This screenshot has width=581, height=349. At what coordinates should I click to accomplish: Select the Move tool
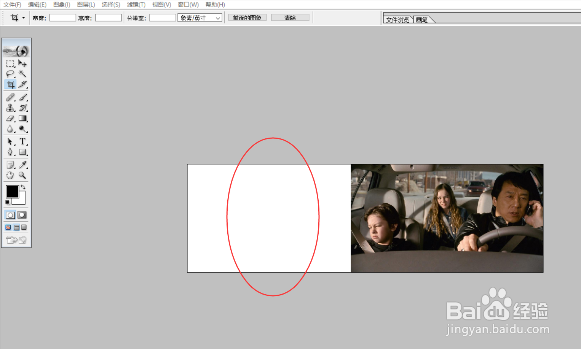pos(22,63)
